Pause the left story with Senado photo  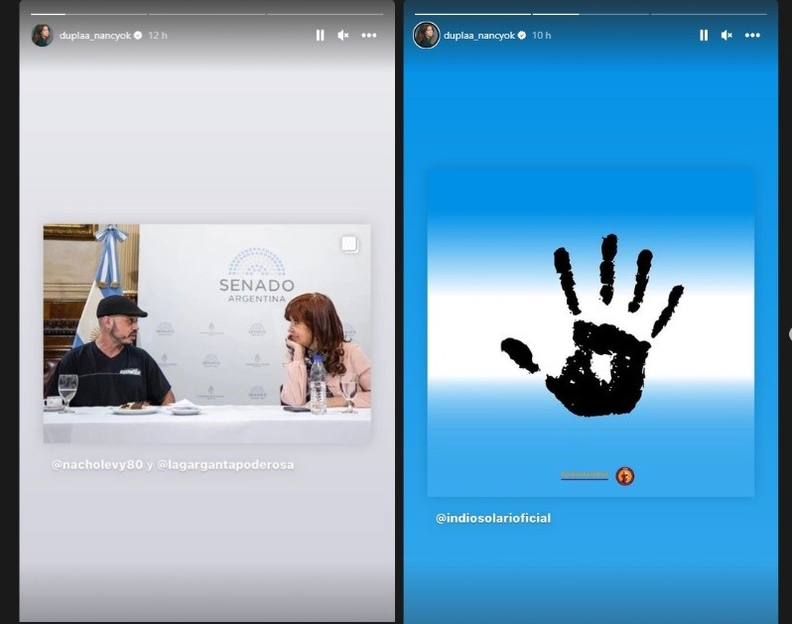(x=320, y=35)
